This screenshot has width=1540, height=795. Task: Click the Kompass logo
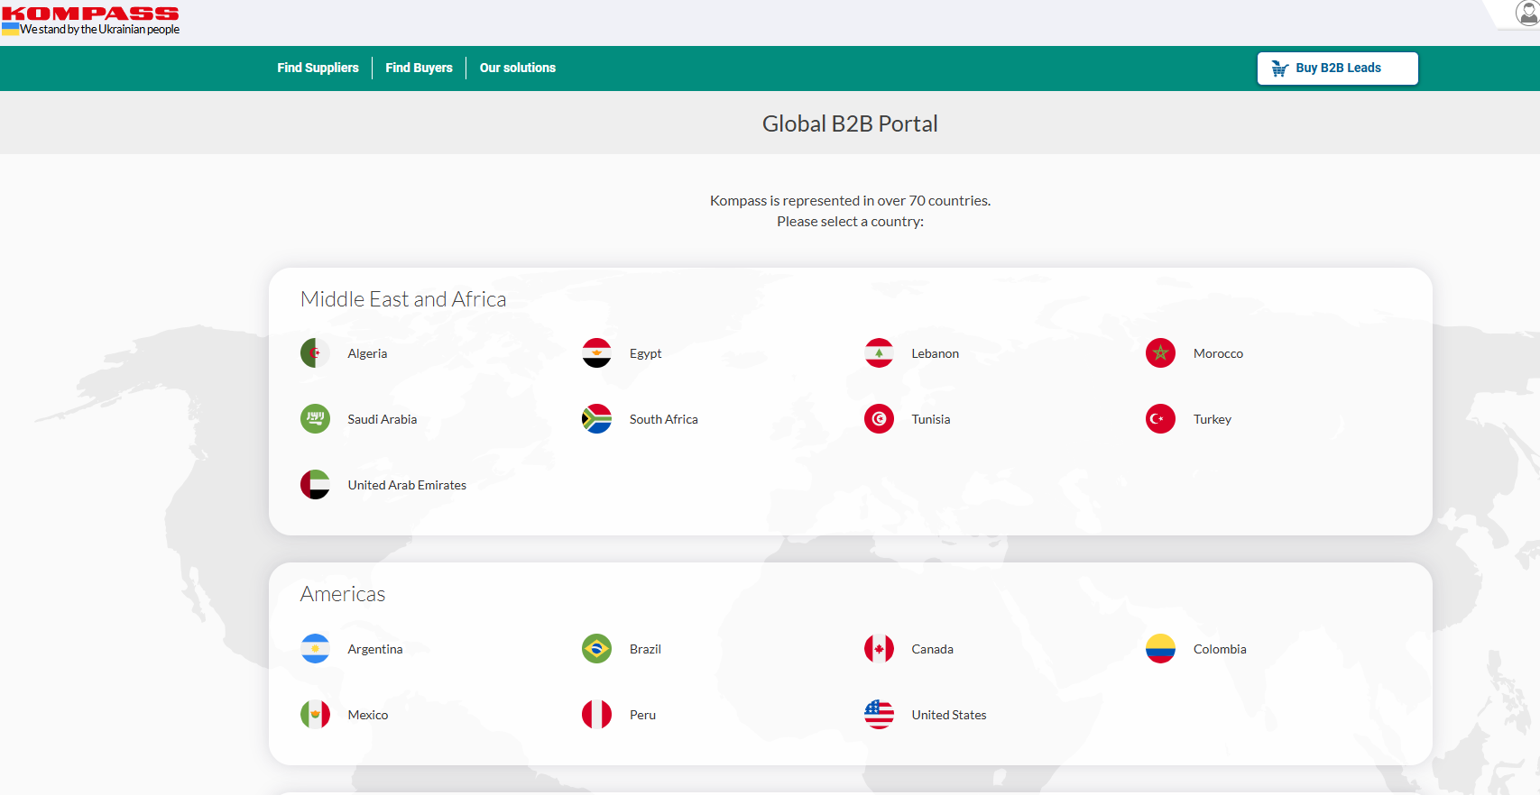point(90,14)
